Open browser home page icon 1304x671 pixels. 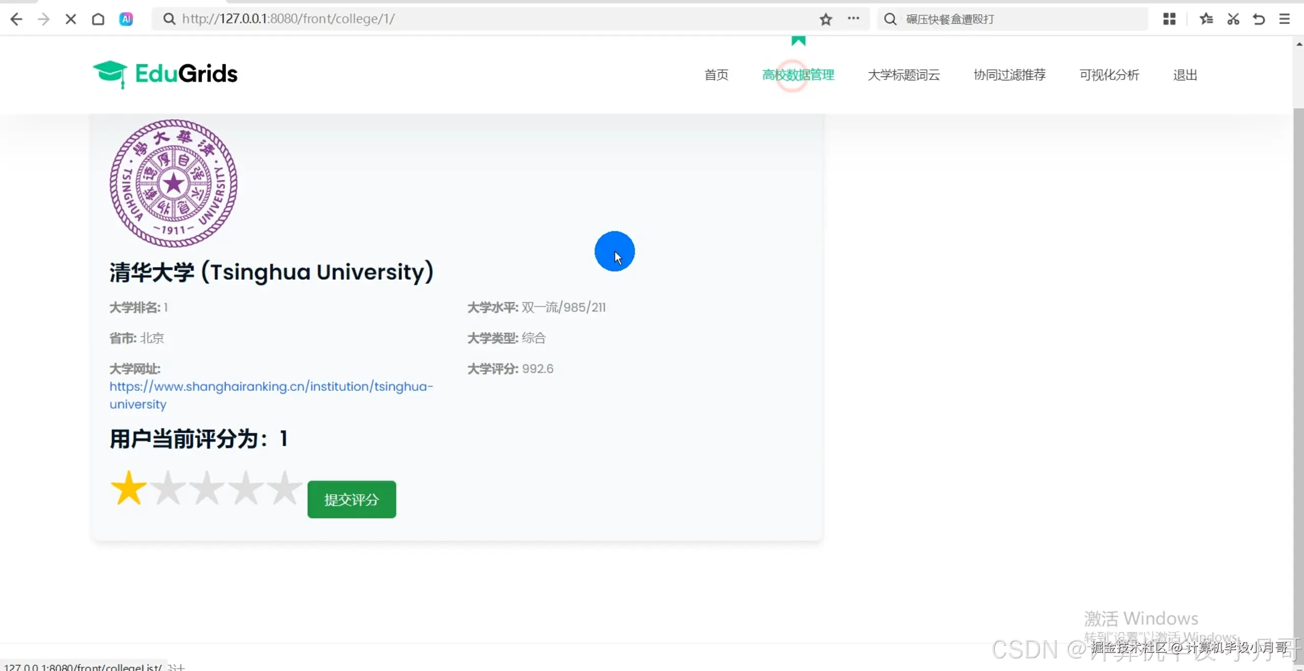(98, 19)
